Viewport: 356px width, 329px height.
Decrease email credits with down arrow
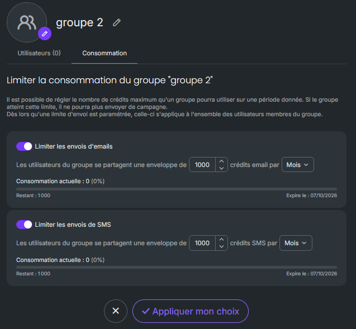221,168
